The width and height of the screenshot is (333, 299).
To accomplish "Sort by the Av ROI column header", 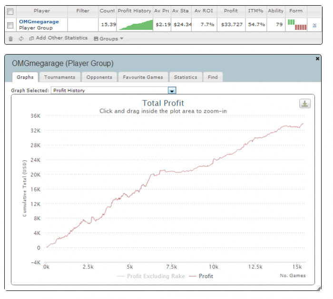I will tap(204, 11).
